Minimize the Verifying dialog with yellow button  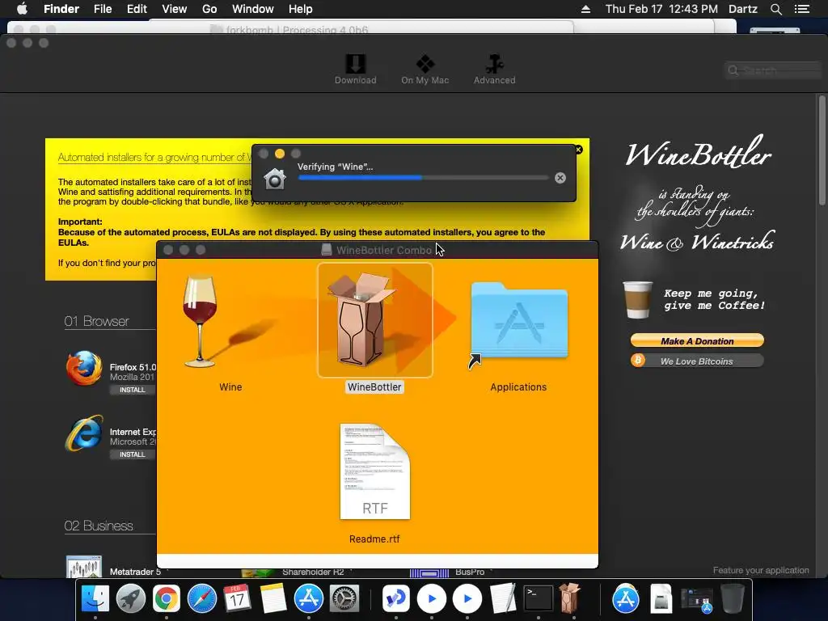[280, 154]
